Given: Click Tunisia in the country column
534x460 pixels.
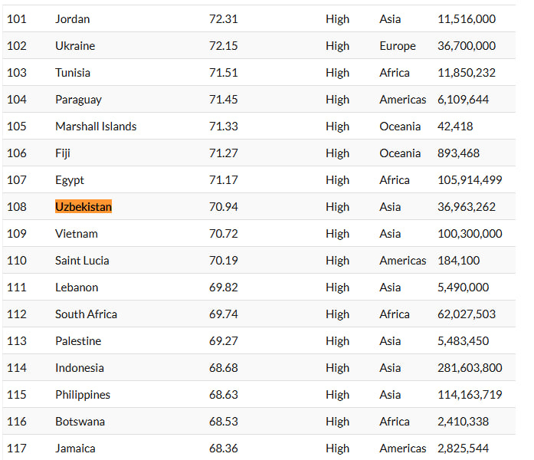Looking at the screenshot, I should [x=73, y=73].
